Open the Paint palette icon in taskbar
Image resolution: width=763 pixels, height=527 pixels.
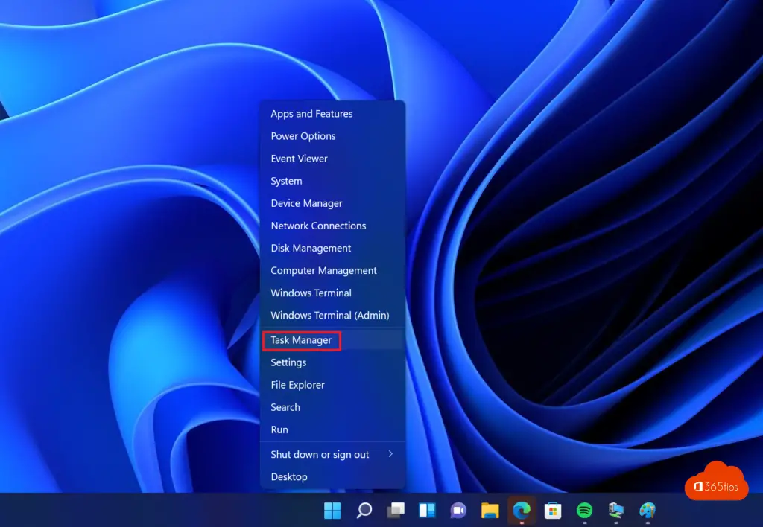pos(647,511)
